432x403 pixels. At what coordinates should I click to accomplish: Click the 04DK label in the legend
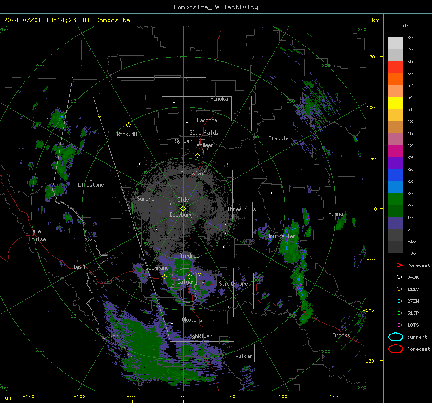tap(413, 277)
